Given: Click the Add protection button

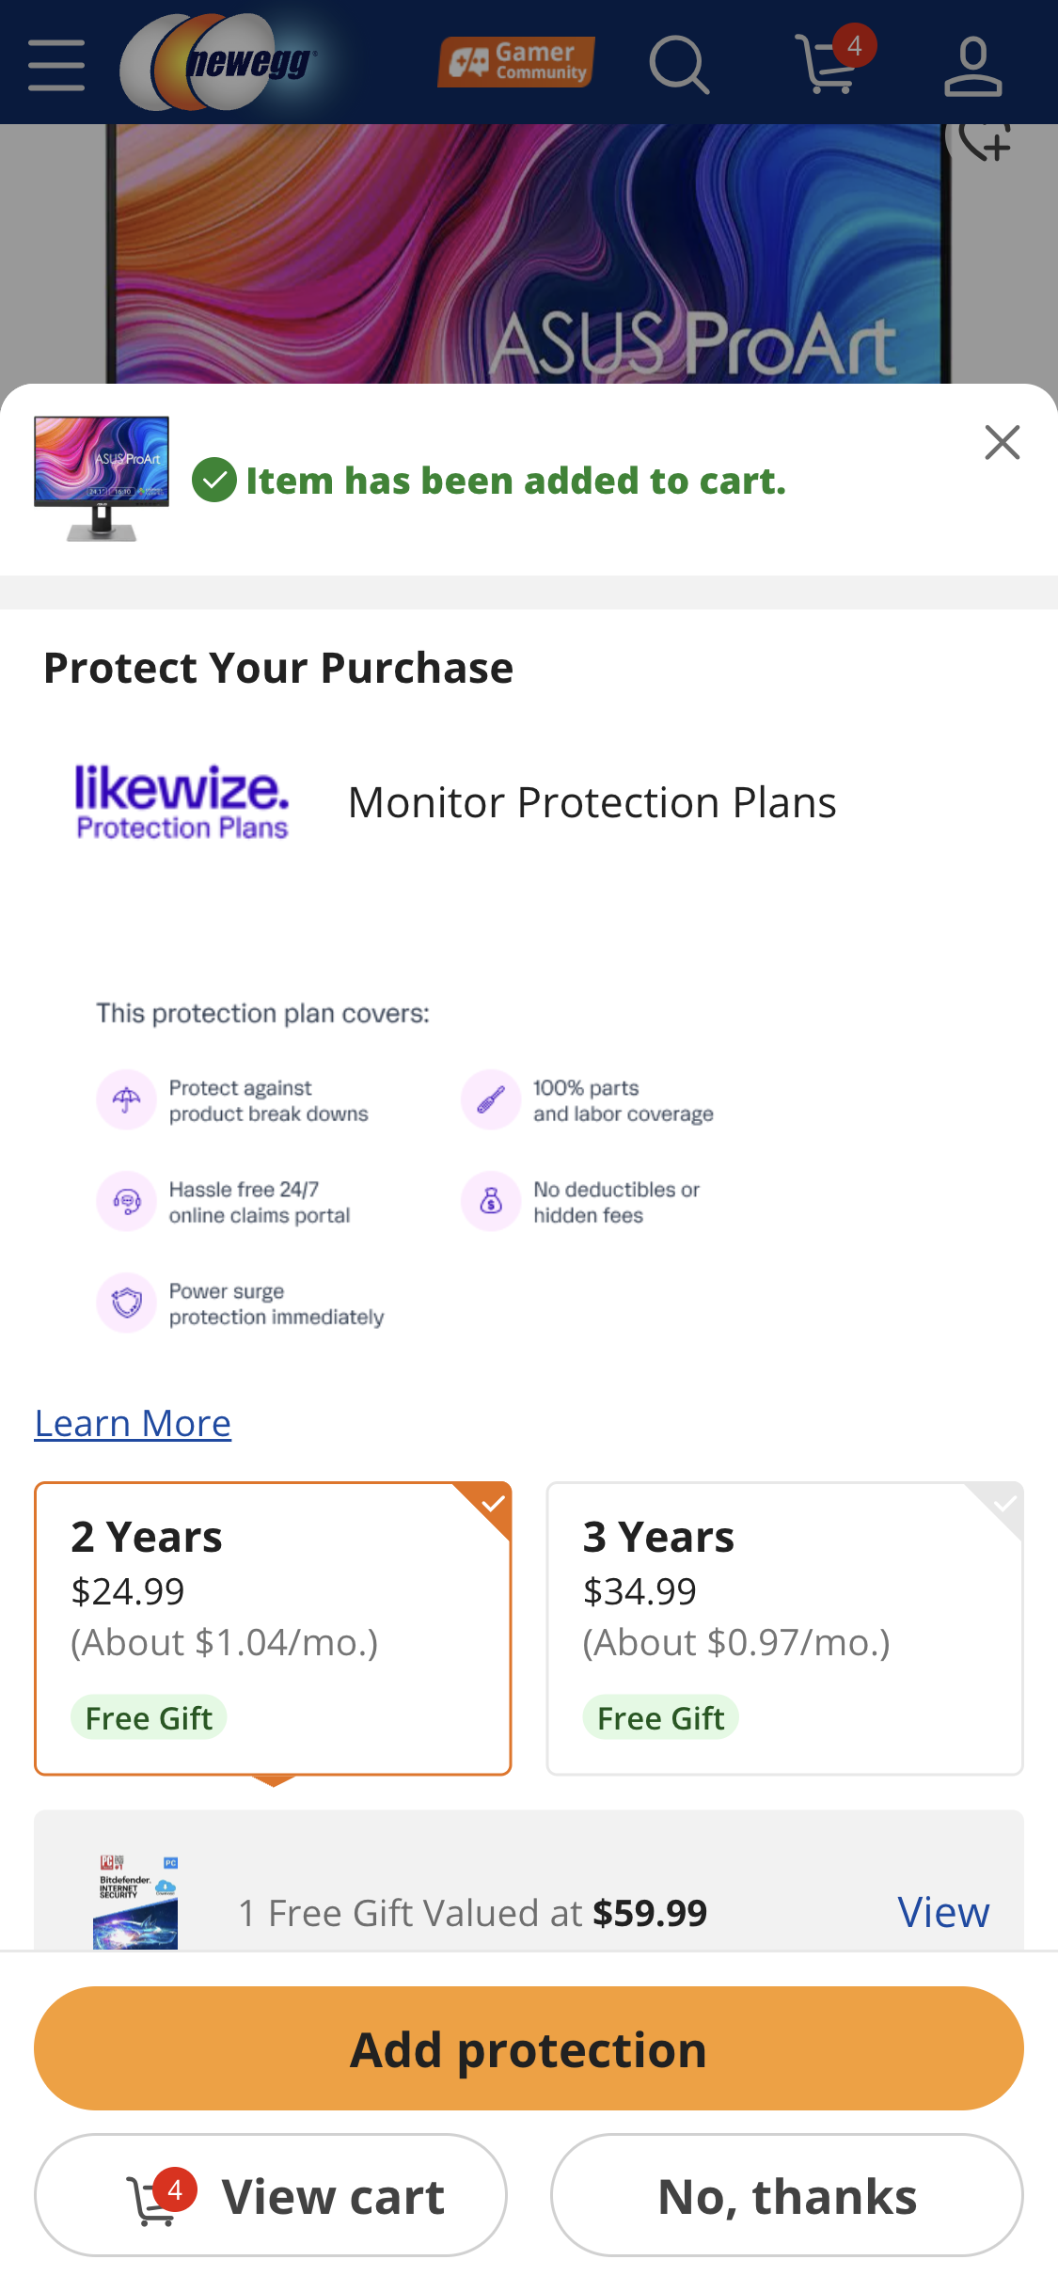Looking at the screenshot, I should coord(529,2047).
